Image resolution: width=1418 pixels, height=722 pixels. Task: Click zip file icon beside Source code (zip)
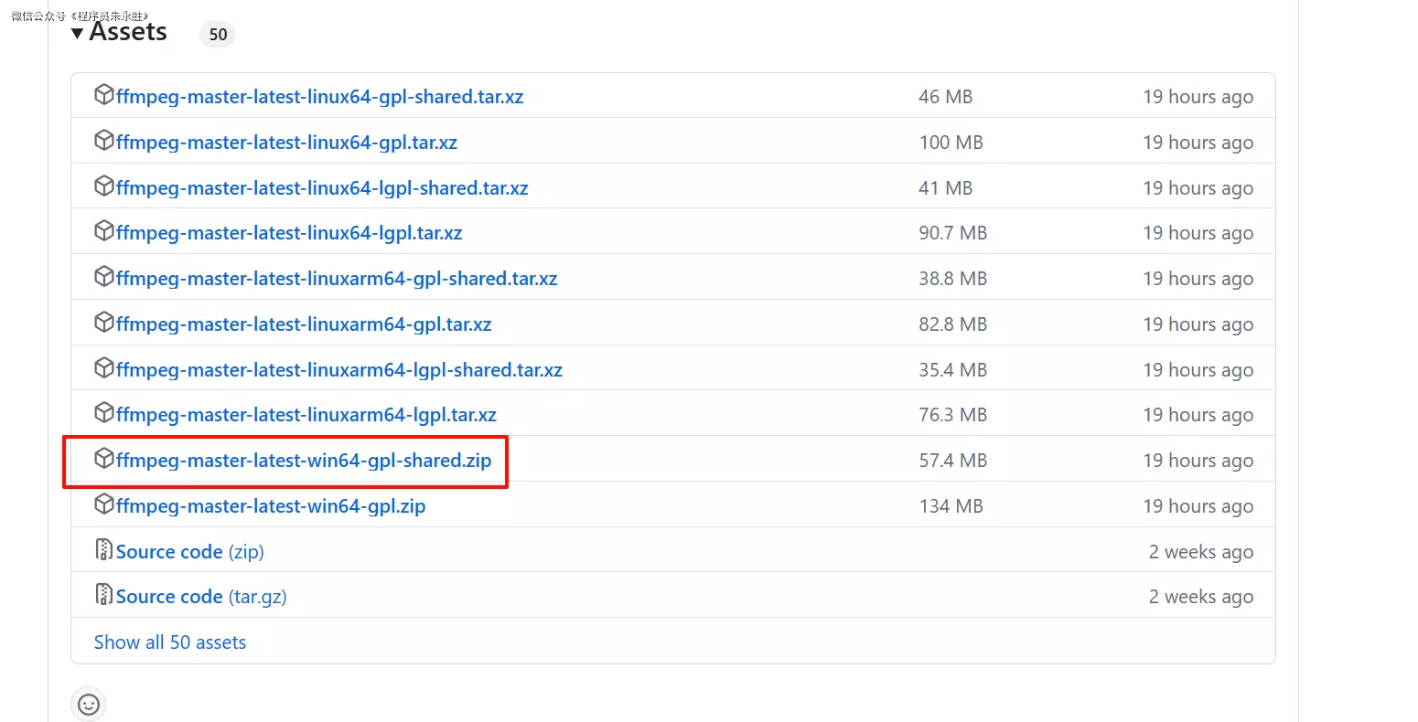(x=104, y=550)
